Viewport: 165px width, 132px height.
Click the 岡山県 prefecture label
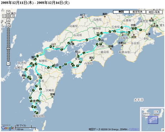(97, 28)
